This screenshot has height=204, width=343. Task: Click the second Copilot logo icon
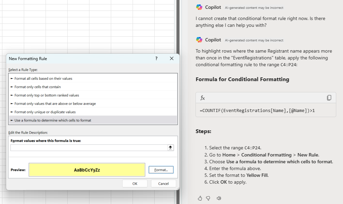point(199,40)
